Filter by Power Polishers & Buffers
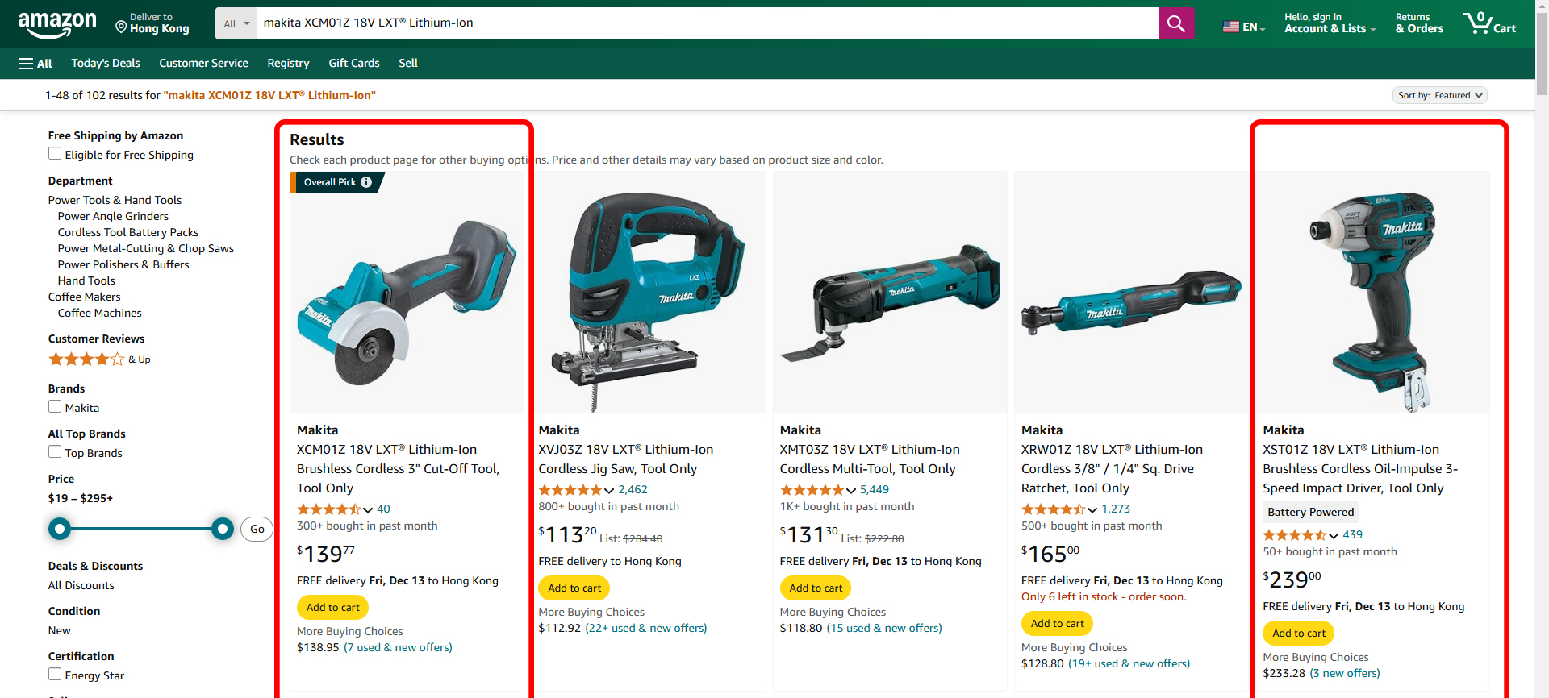Viewport: 1549px width, 698px height. point(123,264)
